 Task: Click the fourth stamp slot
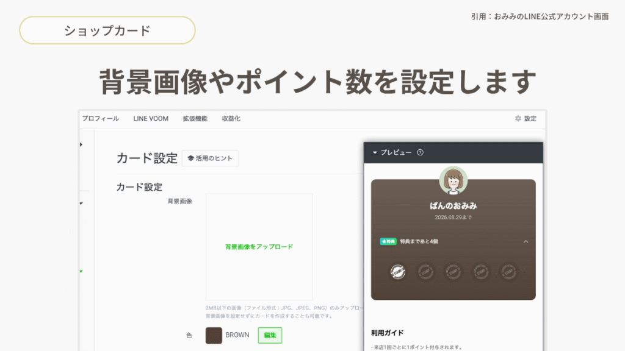coord(481,272)
